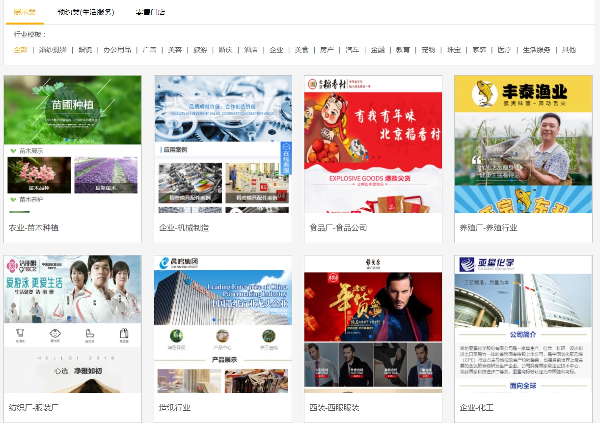Filter templates by 房产
The width and height of the screenshot is (600, 423).
click(x=327, y=50)
